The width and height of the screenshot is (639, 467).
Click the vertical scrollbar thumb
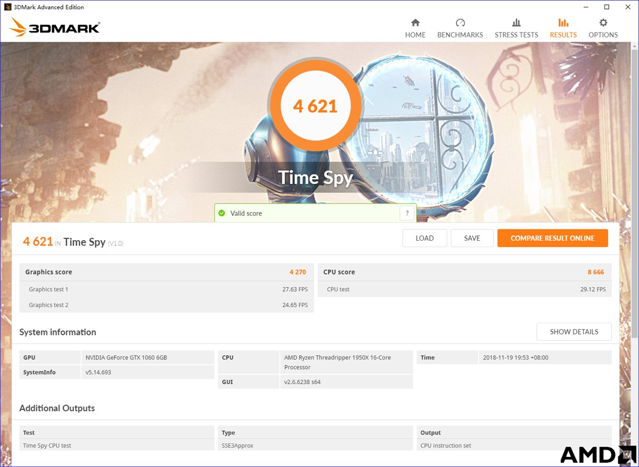[x=634, y=194]
